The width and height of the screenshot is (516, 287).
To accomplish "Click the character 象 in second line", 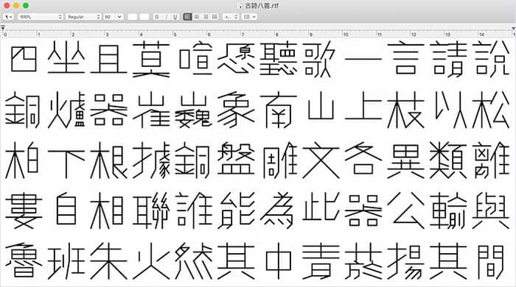I will point(236,110).
